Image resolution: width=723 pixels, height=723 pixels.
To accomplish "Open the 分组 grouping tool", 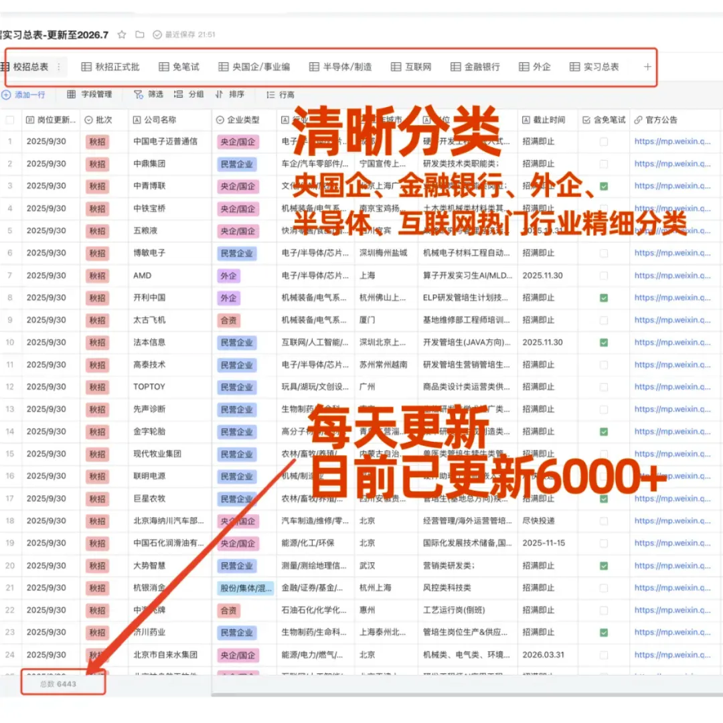I will (189, 94).
